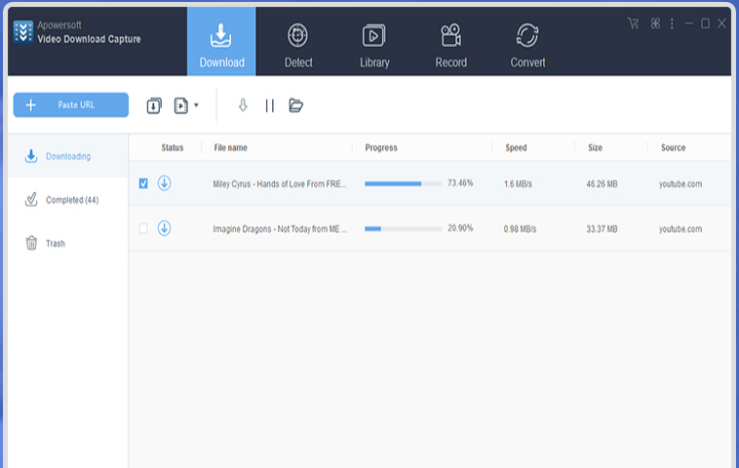Click the Source column header
The width and height of the screenshot is (739, 468).
pyautogui.click(x=673, y=147)
